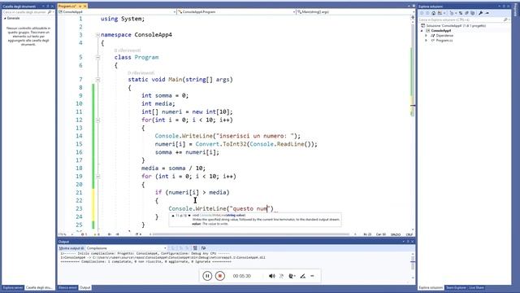
Task: Toggle show all files in Solution Explorer
Action: coord(473,13)
